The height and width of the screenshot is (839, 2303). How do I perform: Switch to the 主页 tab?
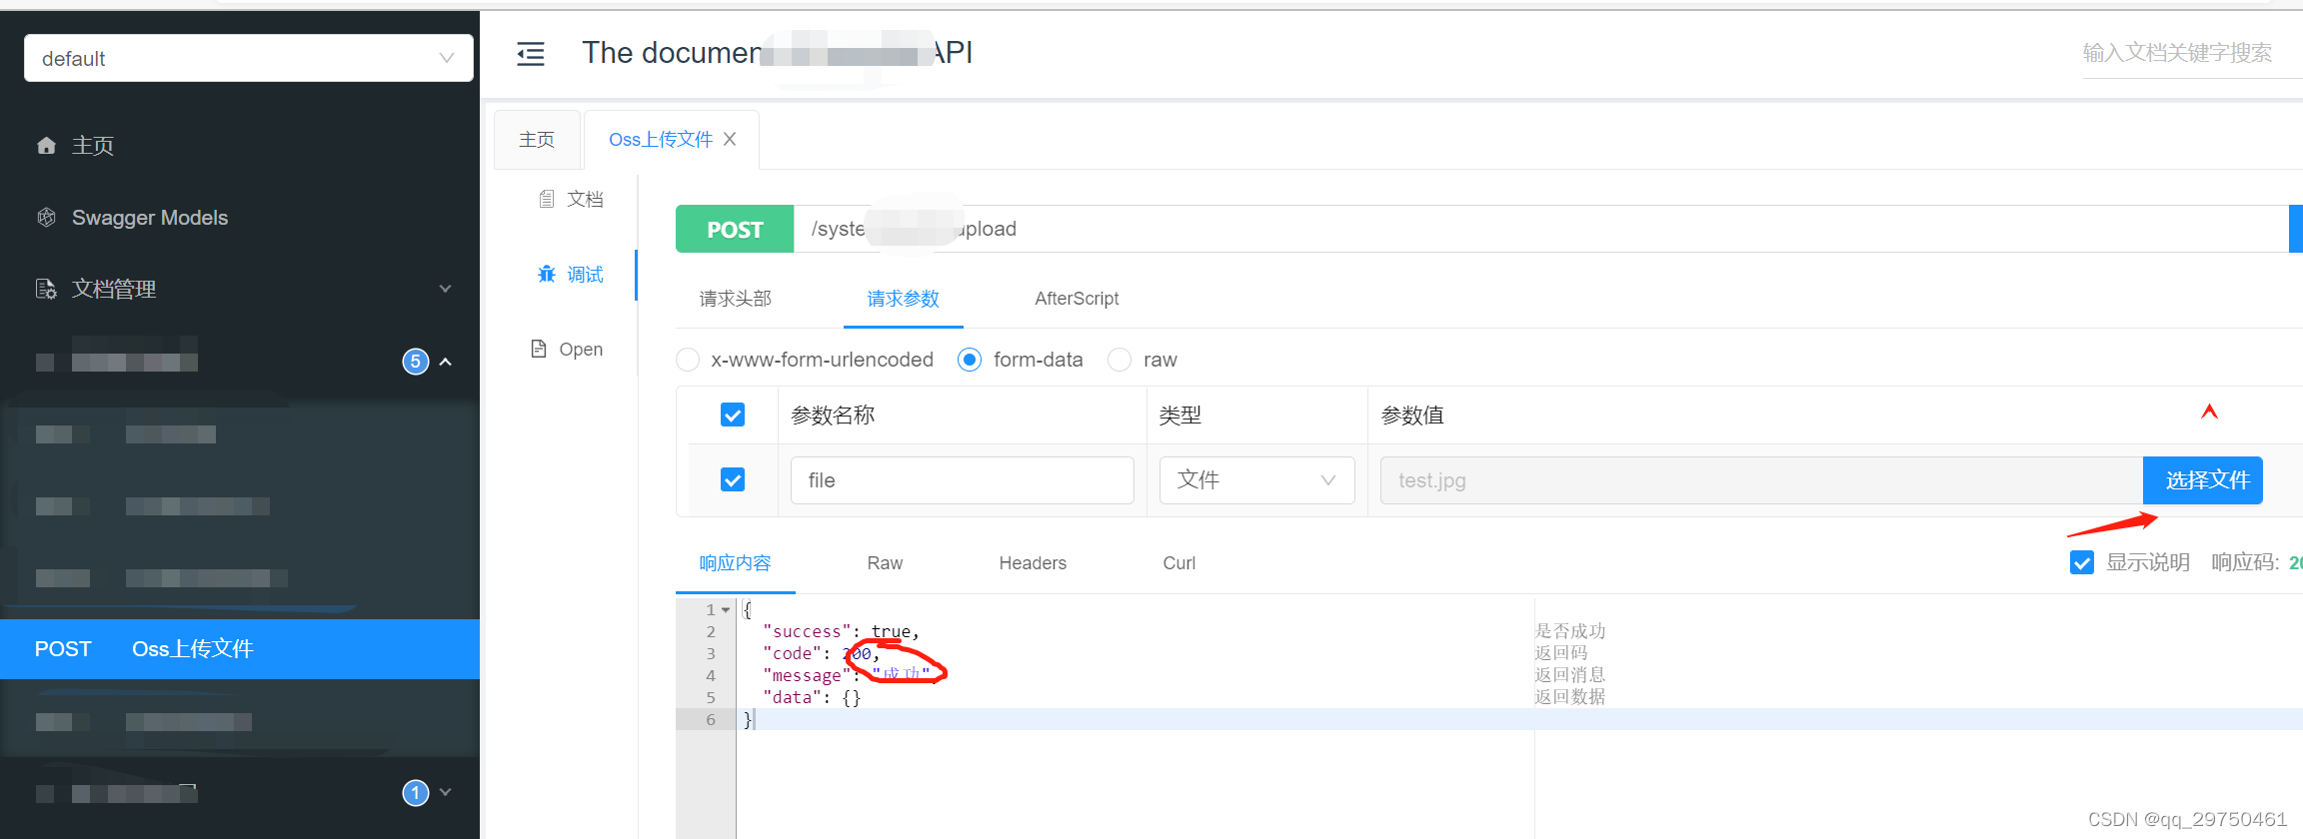(537, 139)
